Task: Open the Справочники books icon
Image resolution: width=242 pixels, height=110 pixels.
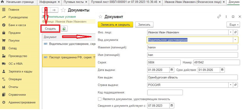Action: 4,95
